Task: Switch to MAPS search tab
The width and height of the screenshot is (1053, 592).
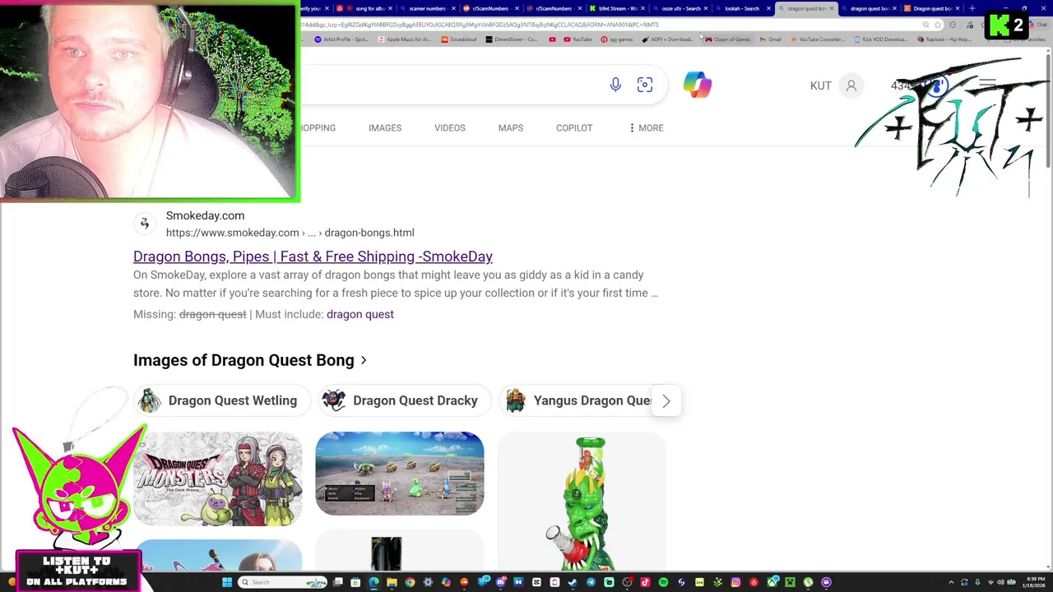Action: [511, 127]
